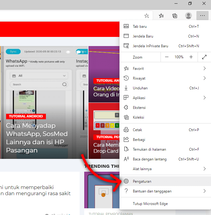Click the user profile avatar icon
Image resolution: width=211 pixels, height=215 pixels.
pyautogui.click(x=189, y=16)
